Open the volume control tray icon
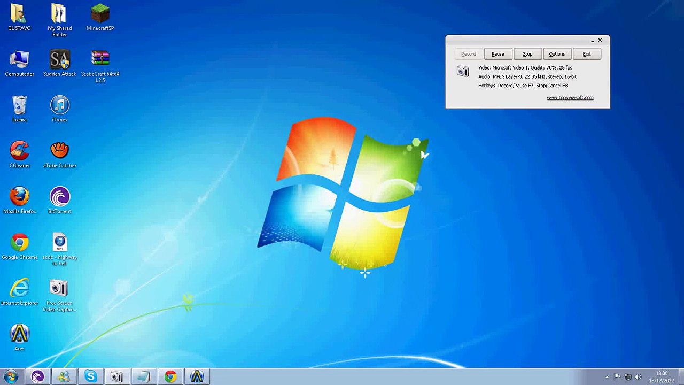Screen dimensions: 684x385 [x=638, y=377]
